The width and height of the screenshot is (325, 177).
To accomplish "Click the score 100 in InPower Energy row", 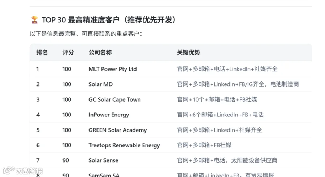I will point(67,115).
